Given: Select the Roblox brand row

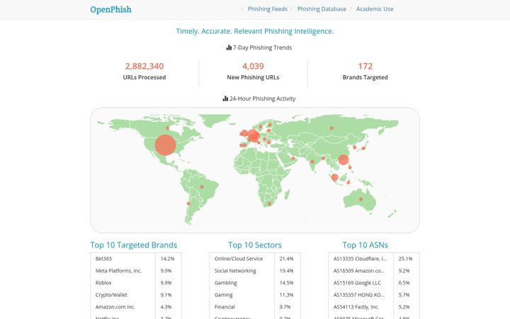Looking at the screenshot, I should coord(136,283).
